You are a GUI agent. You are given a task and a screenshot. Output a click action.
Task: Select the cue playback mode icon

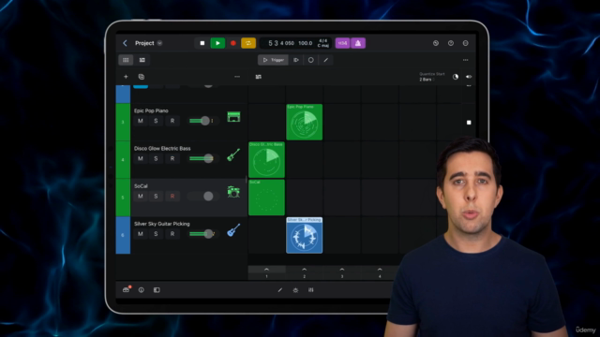point(296,60)
